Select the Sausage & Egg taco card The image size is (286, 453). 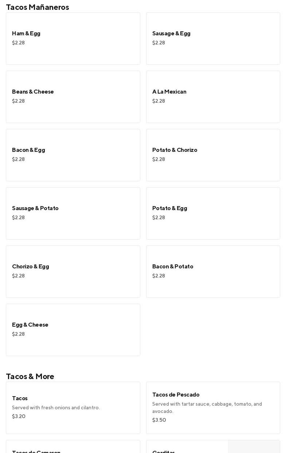coord(213,39)
